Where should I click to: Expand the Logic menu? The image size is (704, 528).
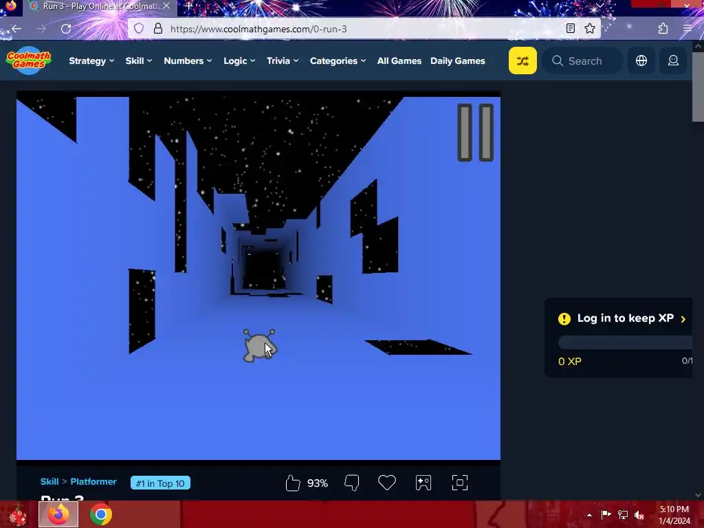[239, 60]
